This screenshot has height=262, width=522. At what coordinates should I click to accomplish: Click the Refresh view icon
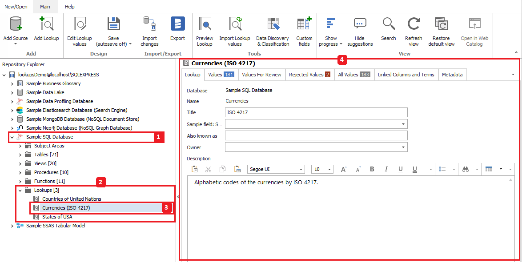click(414, 24)
